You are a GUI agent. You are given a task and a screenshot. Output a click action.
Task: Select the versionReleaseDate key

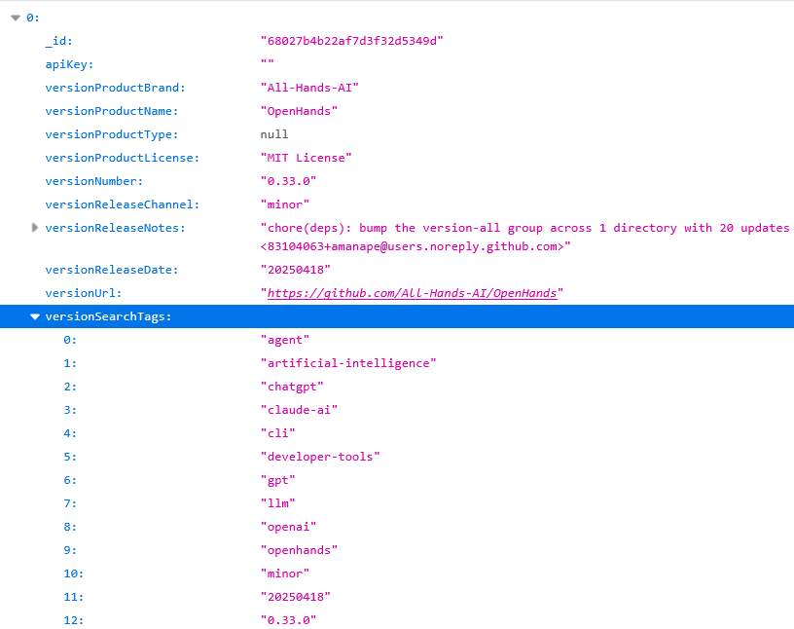pyautogui.click(x=112, y=270)
